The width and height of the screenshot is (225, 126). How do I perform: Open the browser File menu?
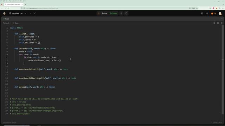(1, 1)
